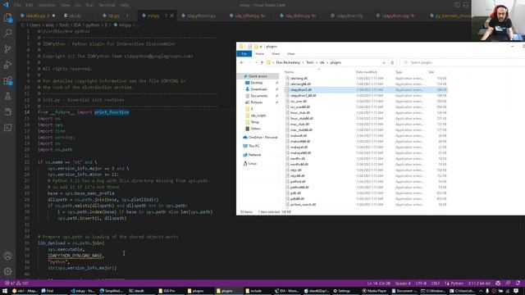525x295 pixels.
Task: Open the View ribbon tab in File Explorer
Action: tap(290, 54)
